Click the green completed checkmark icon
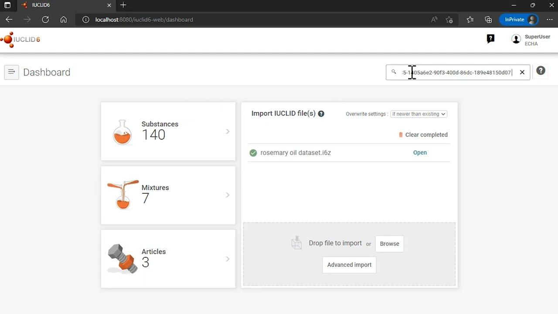 tap(253, 153)
